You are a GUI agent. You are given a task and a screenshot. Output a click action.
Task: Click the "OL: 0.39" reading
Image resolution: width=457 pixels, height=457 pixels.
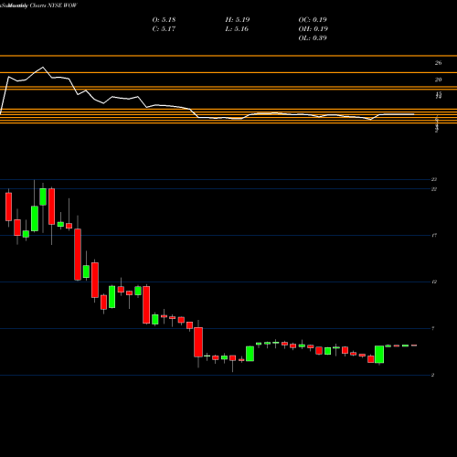click(313, 37)
